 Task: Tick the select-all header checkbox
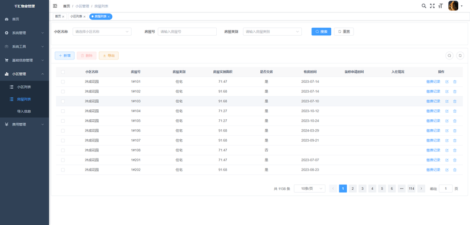(x=63, y=72)
